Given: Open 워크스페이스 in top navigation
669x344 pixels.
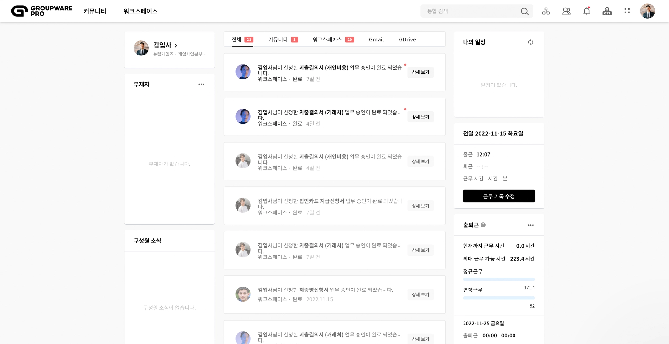Looking at the screenshot, I should (x=140, y=11).
